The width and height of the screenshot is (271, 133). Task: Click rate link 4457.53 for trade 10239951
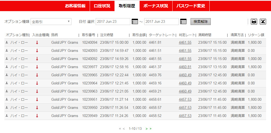185,100
